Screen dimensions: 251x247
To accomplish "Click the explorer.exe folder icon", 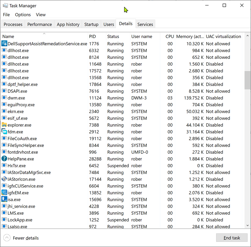I will coord(4,125).
